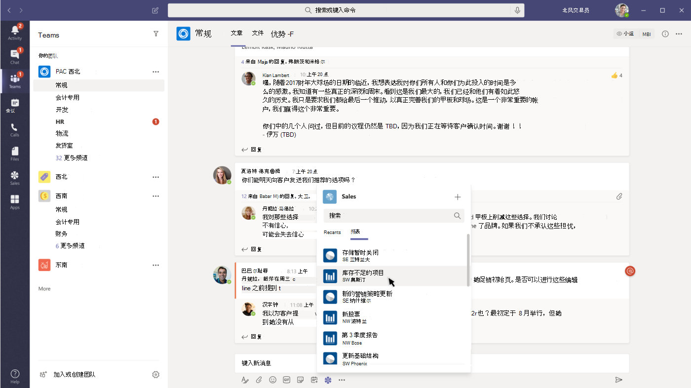Expand the 4 replies from Maja thread
The height and width of the screenshot is (388, 691).
[283, 62]
